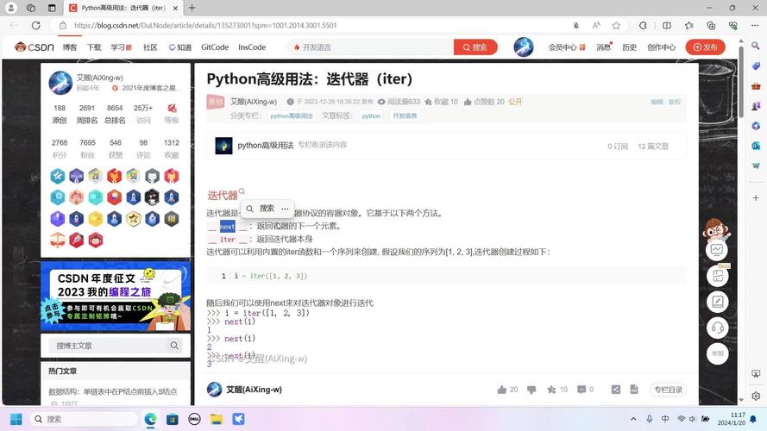The height and width of the screenshot is (431, 767).
Task: Click the 开发语言 article tag
Action: [x=405, y=116]
